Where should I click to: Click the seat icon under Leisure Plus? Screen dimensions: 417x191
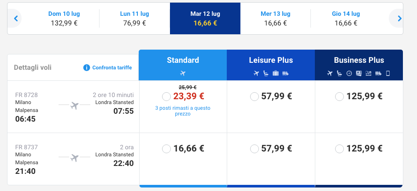point(266,73)
